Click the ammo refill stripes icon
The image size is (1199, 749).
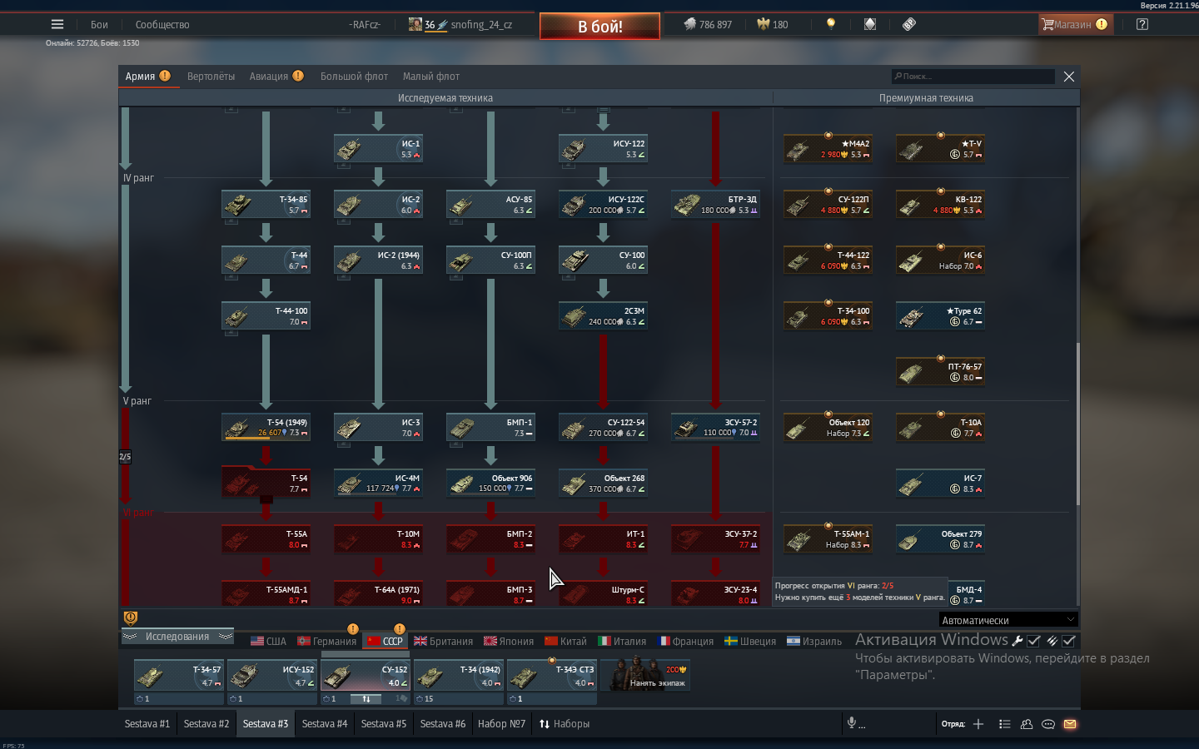click(1052, 641)
